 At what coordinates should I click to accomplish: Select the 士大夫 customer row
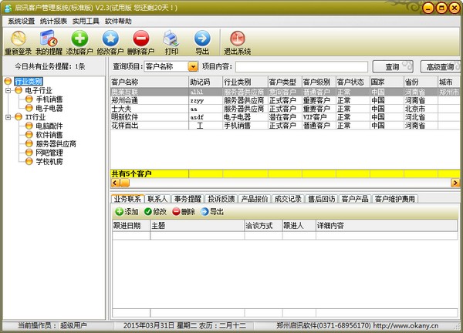point(285,109)
